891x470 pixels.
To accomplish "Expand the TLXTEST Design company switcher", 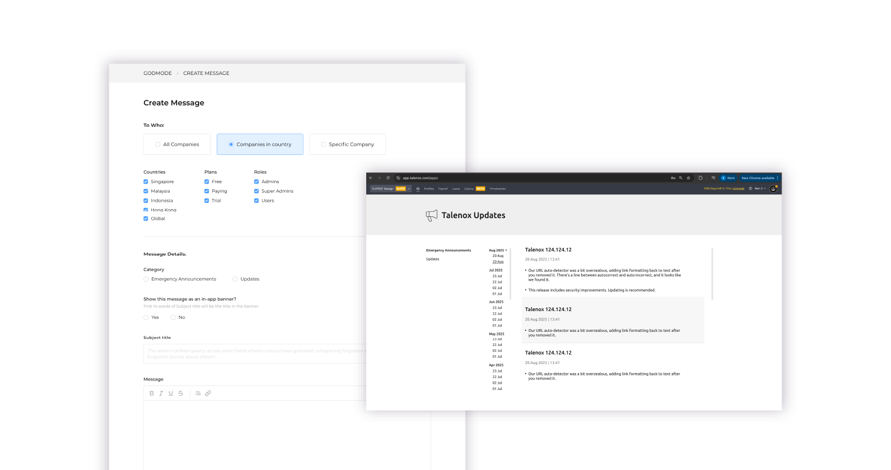I will click(390, 189).
